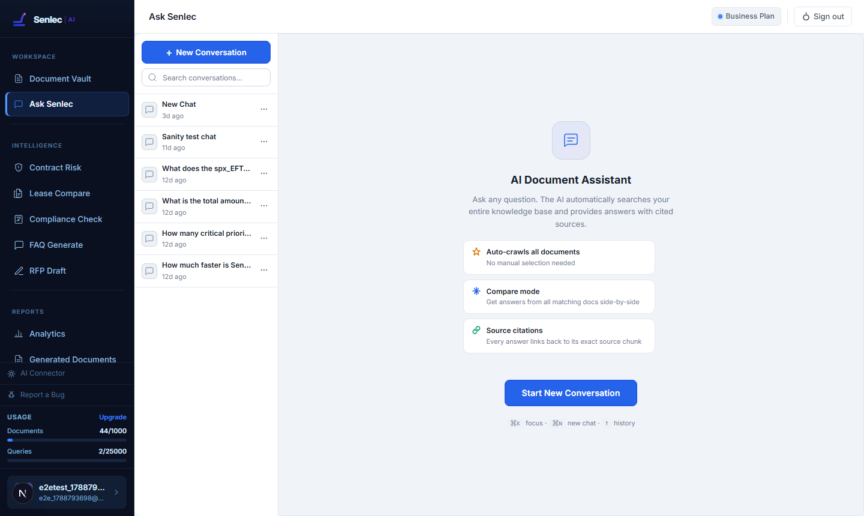Select Ask Senlec in the sidebar
Image resolution: width=864 pixels, height=516 pixels.
[x=67, y=104]
